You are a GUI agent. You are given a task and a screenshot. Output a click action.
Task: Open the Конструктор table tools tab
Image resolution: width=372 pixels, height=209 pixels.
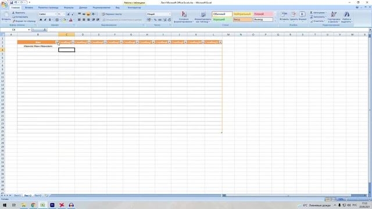[134, 8]
